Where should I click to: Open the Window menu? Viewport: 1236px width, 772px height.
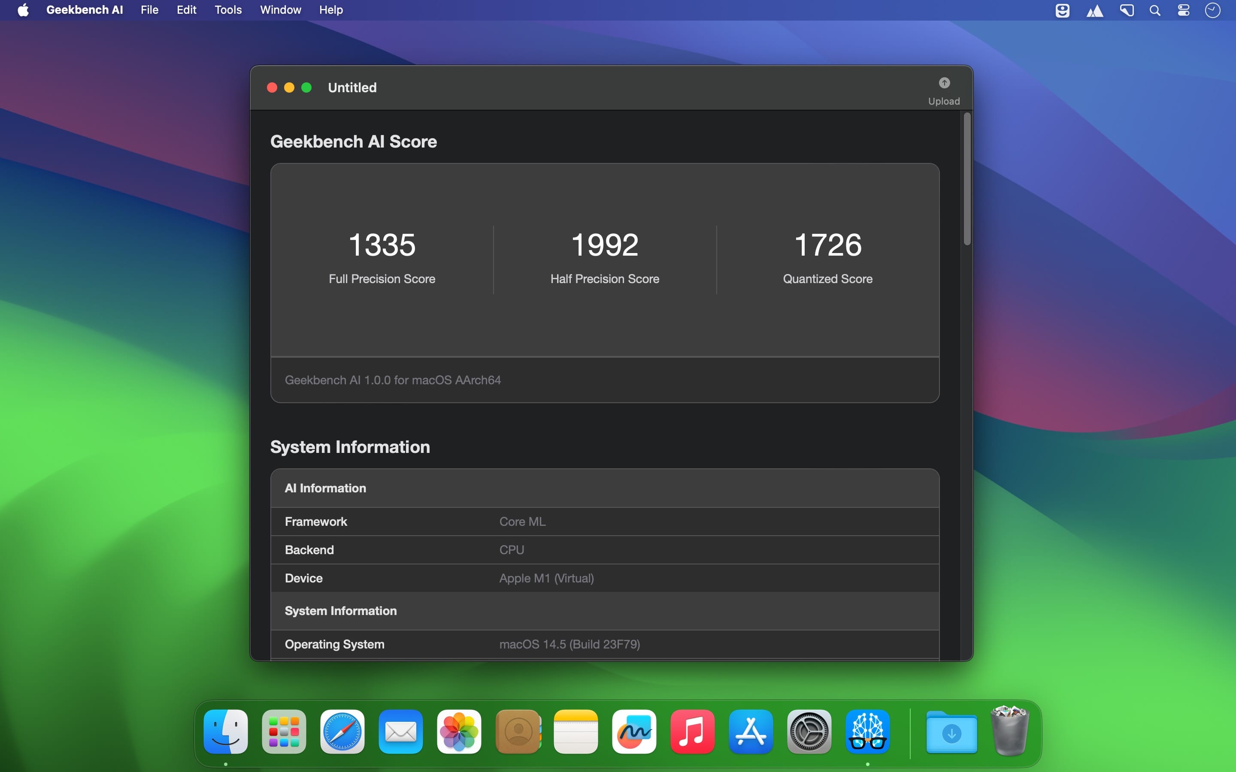[280, 10]
